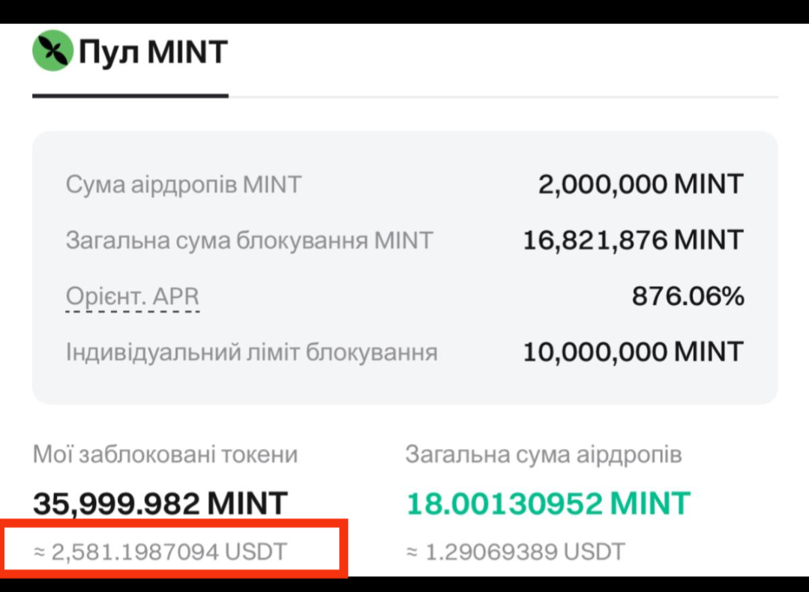This screenshot has width=809, height=592.
Task: Click the 16,821,876 MINT total locked value
Action: coord(633,241)
